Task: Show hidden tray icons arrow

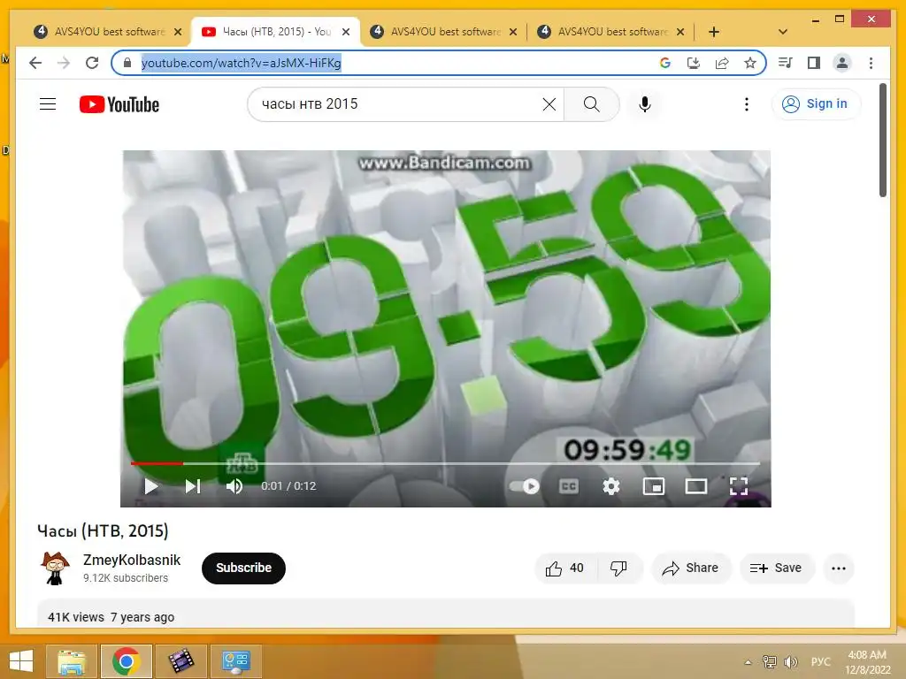Action: click(x=749, y=662)
